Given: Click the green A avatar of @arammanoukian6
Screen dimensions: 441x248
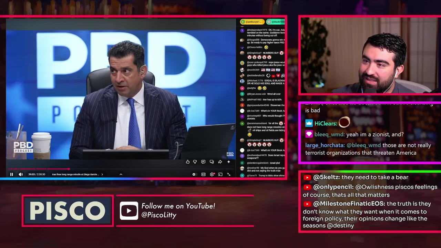Looking at the screenshot, I should (x=242, y=123).
